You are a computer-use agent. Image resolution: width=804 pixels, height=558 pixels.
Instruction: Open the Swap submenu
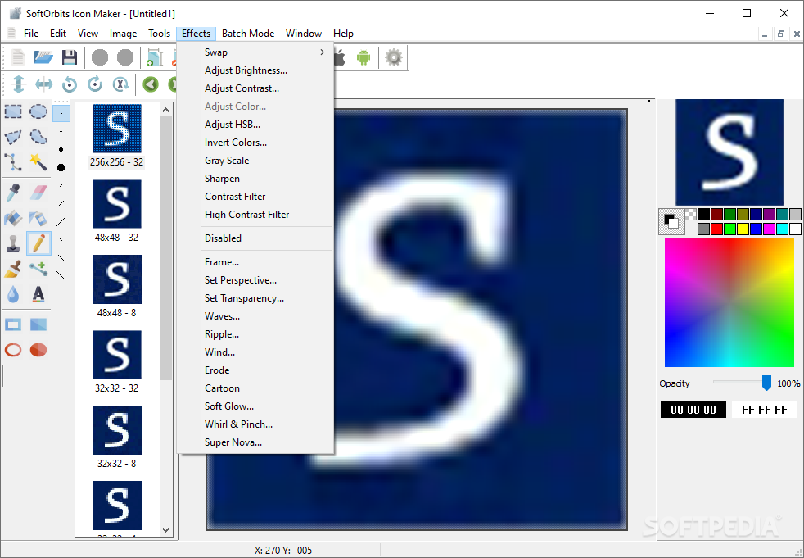pos(255,52)
